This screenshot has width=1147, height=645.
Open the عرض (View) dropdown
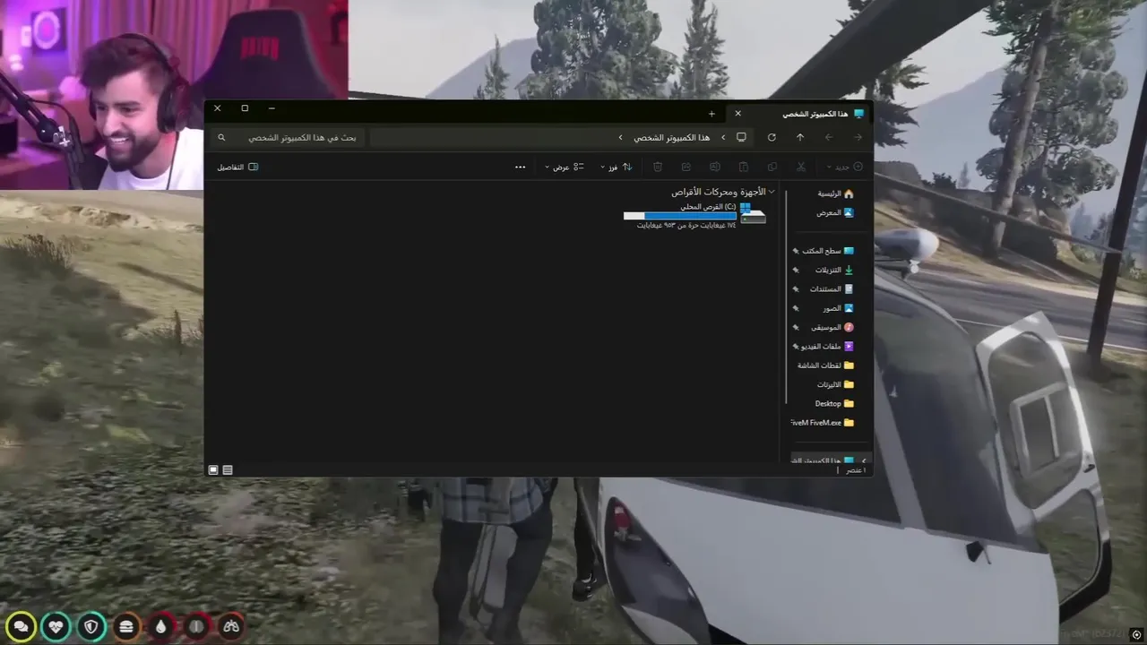tap(565, 167)
